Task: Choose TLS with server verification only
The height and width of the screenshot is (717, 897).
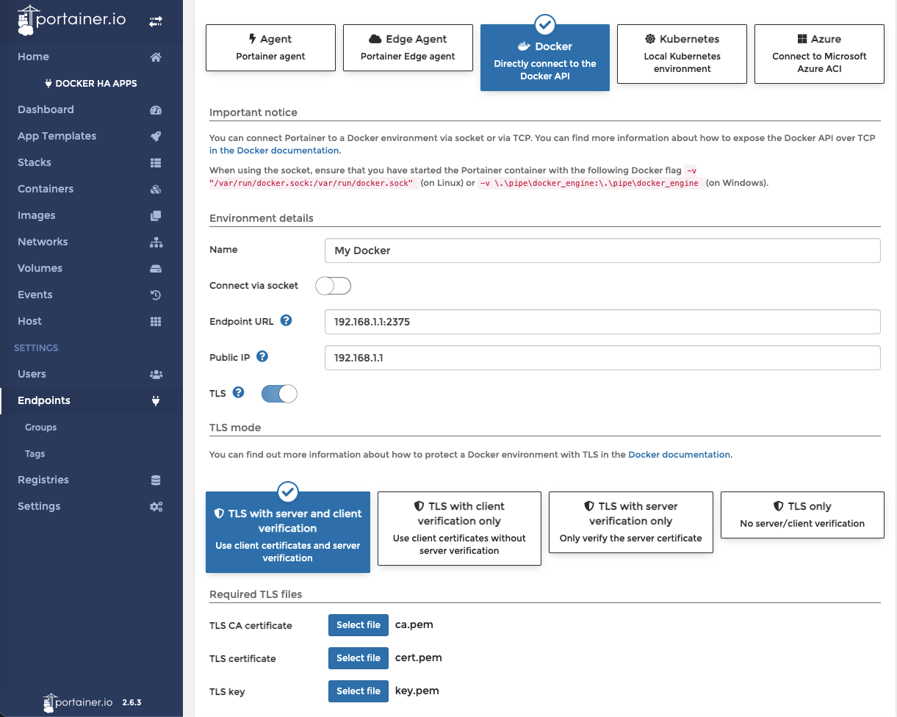Action: 631,522
